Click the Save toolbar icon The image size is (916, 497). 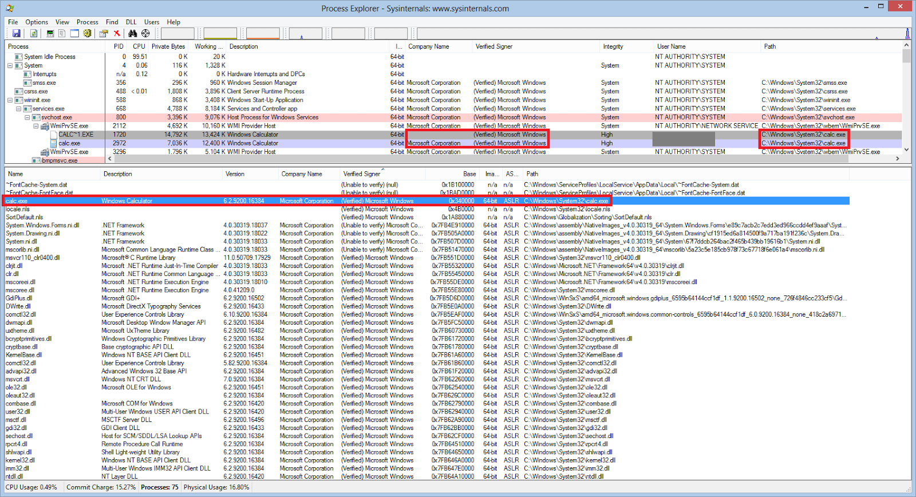17,34
